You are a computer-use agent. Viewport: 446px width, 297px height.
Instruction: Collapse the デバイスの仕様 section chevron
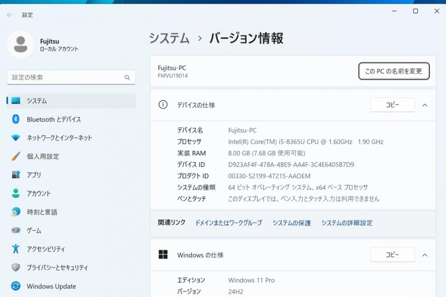425,105
